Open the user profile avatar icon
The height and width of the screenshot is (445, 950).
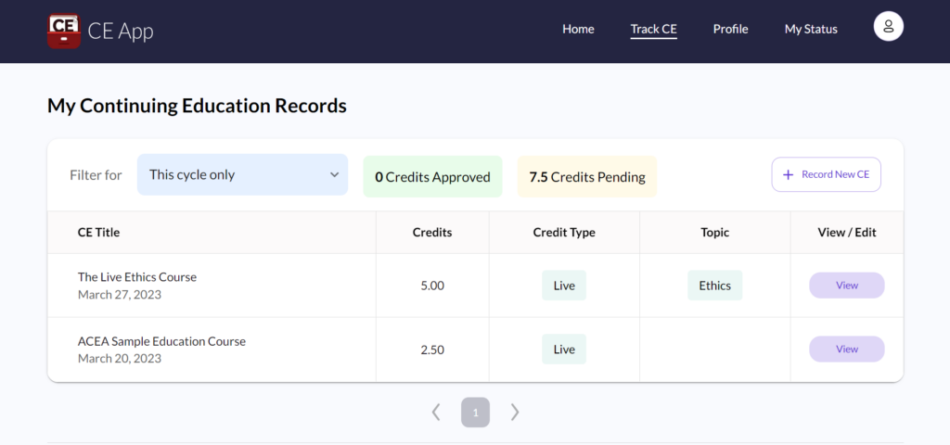point(888,27)
